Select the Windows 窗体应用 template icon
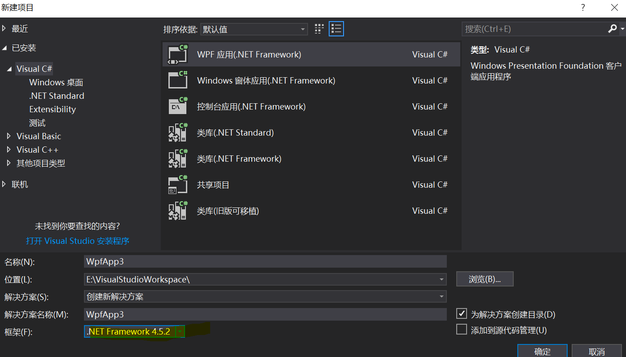The height and width of the screenshot is (357, 626). (177, 80)
